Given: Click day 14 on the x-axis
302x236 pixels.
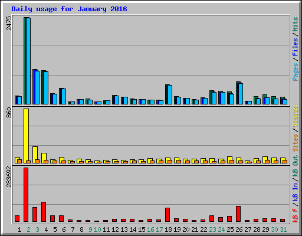Looking at the screenshot, I should tap(133, 230).
